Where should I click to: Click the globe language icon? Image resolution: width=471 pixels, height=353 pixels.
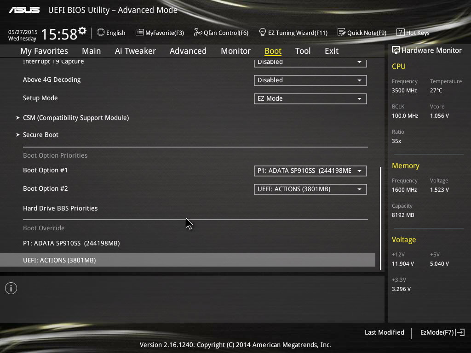(101, 32)
